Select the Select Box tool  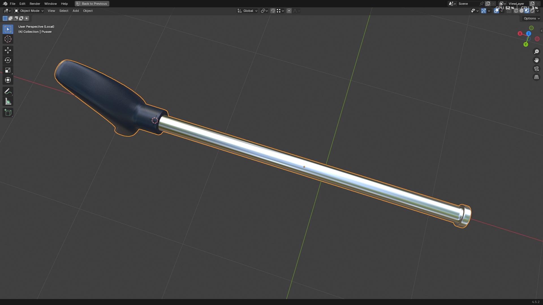(8, 29)
